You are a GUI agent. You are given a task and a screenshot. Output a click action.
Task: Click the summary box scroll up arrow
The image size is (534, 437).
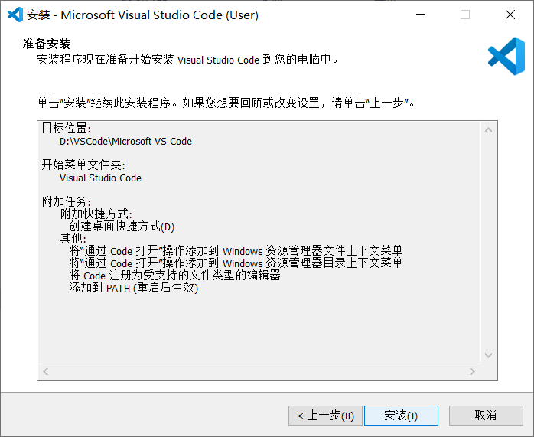[x=487, y=130]
